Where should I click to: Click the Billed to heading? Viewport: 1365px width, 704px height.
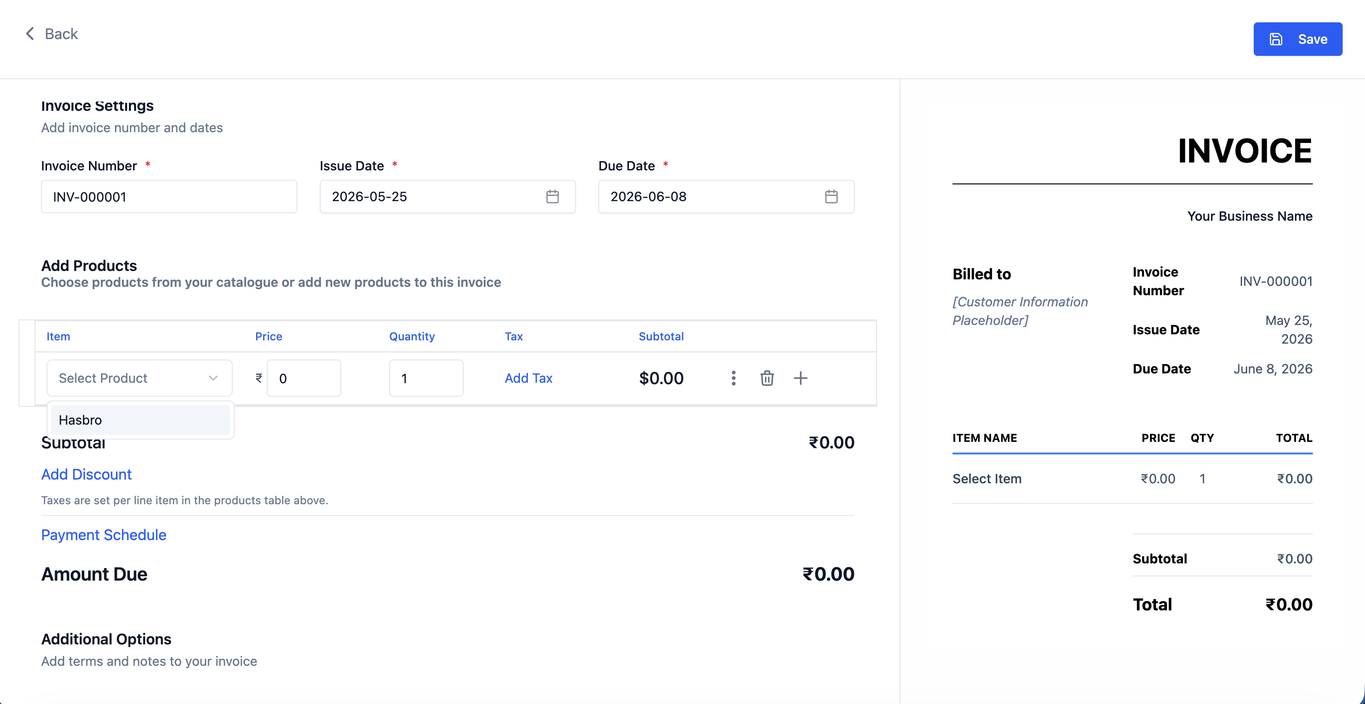pos(981,274)
